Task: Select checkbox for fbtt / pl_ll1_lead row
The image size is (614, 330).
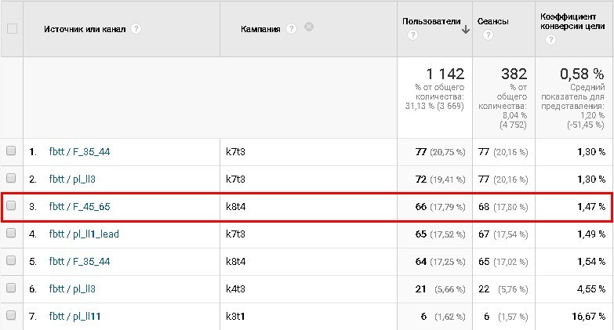Action: pos(11,234)
